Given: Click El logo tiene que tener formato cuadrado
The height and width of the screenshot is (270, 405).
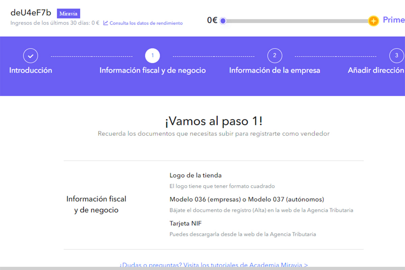Looking at the screenshot, I should click(x=222, y=186).
